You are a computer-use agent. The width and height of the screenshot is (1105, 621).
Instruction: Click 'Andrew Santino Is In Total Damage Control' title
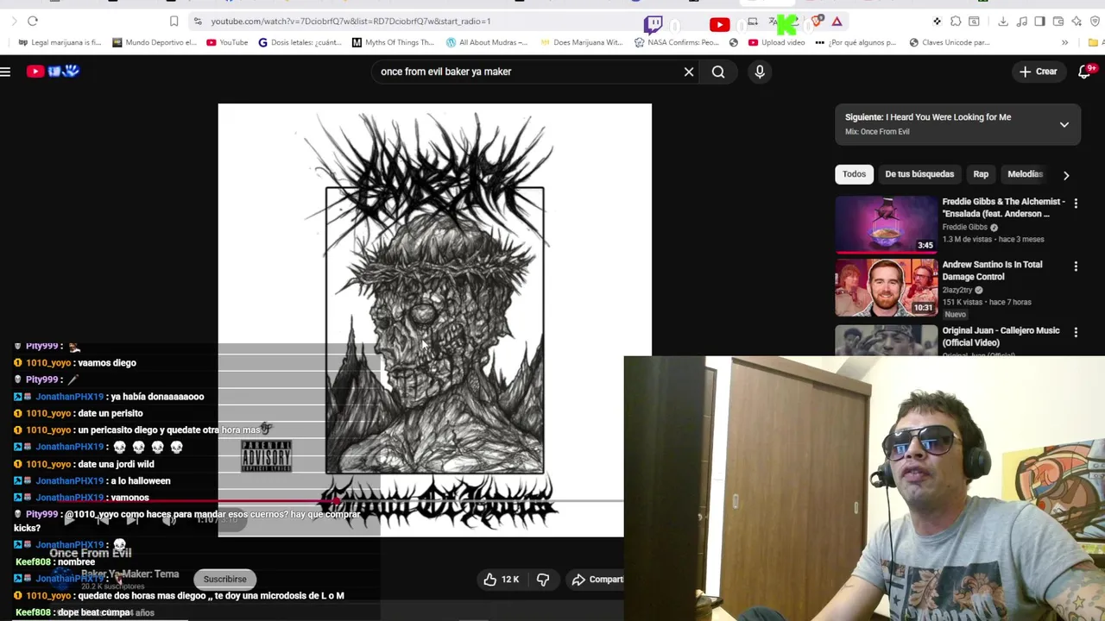tap(993, 271)
